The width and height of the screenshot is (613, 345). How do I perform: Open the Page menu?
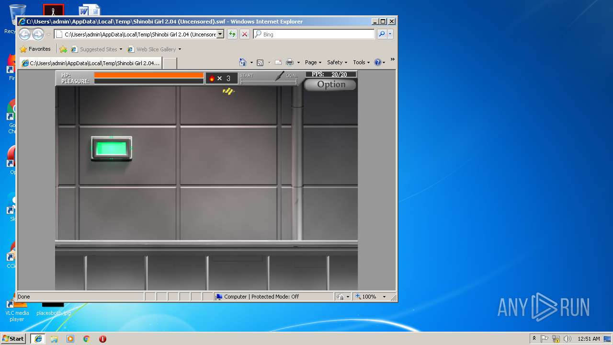tap(313, 62)
